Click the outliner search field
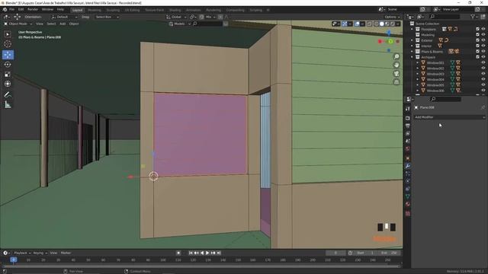Screen dimensions: 488x274 (x=445, y=17)
